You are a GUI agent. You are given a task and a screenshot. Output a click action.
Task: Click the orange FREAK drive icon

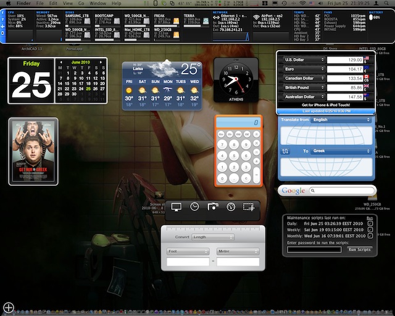pos(176,21)
